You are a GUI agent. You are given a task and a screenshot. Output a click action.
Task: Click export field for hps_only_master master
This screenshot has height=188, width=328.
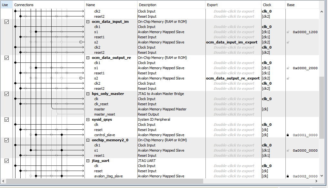[x=234, y=109]
